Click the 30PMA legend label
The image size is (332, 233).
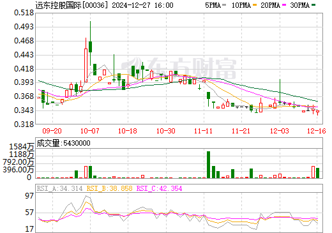click(299, 5)
